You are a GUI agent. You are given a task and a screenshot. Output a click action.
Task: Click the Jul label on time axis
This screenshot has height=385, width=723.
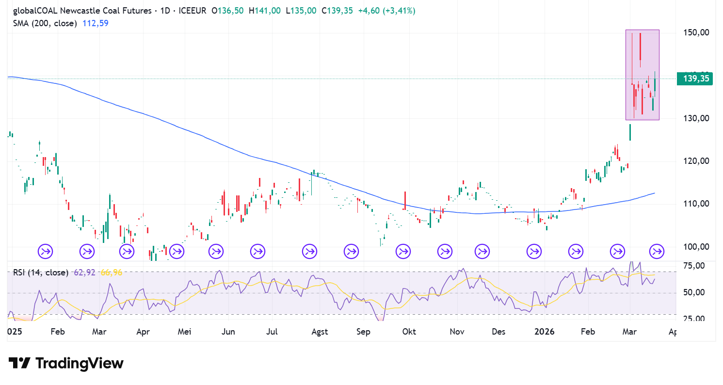(272, 332)
